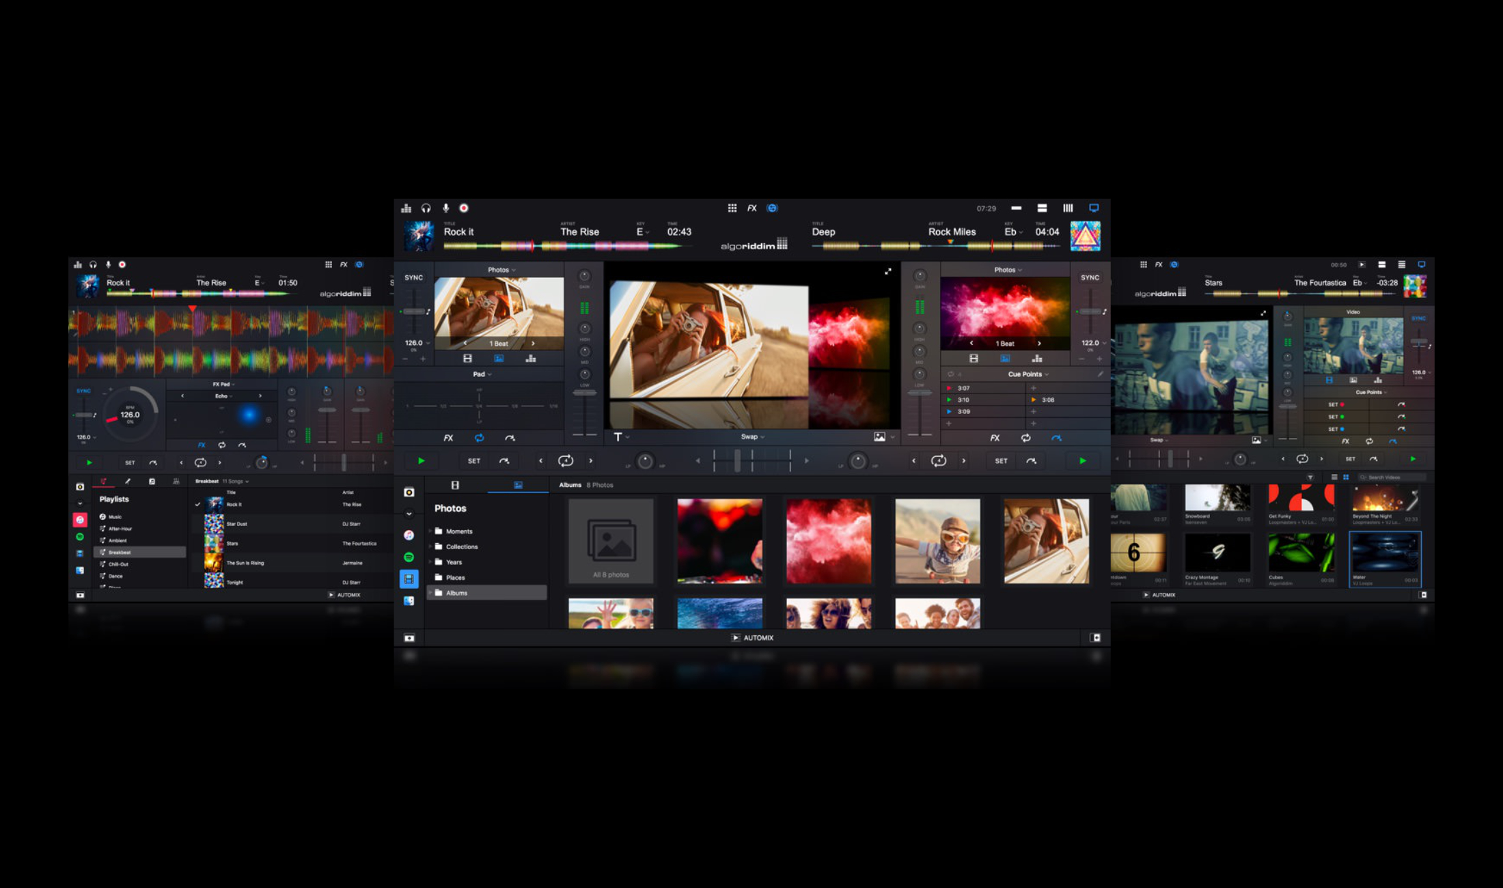Open headphone pre-cueing in center window
Image resolution: width=1503 pixels, height=888 pixels.
(x=426, y=208)
